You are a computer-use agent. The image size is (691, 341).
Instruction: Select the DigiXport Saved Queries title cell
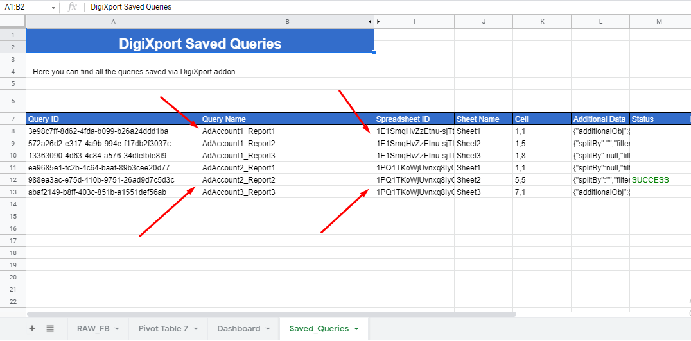coord(200,41)
